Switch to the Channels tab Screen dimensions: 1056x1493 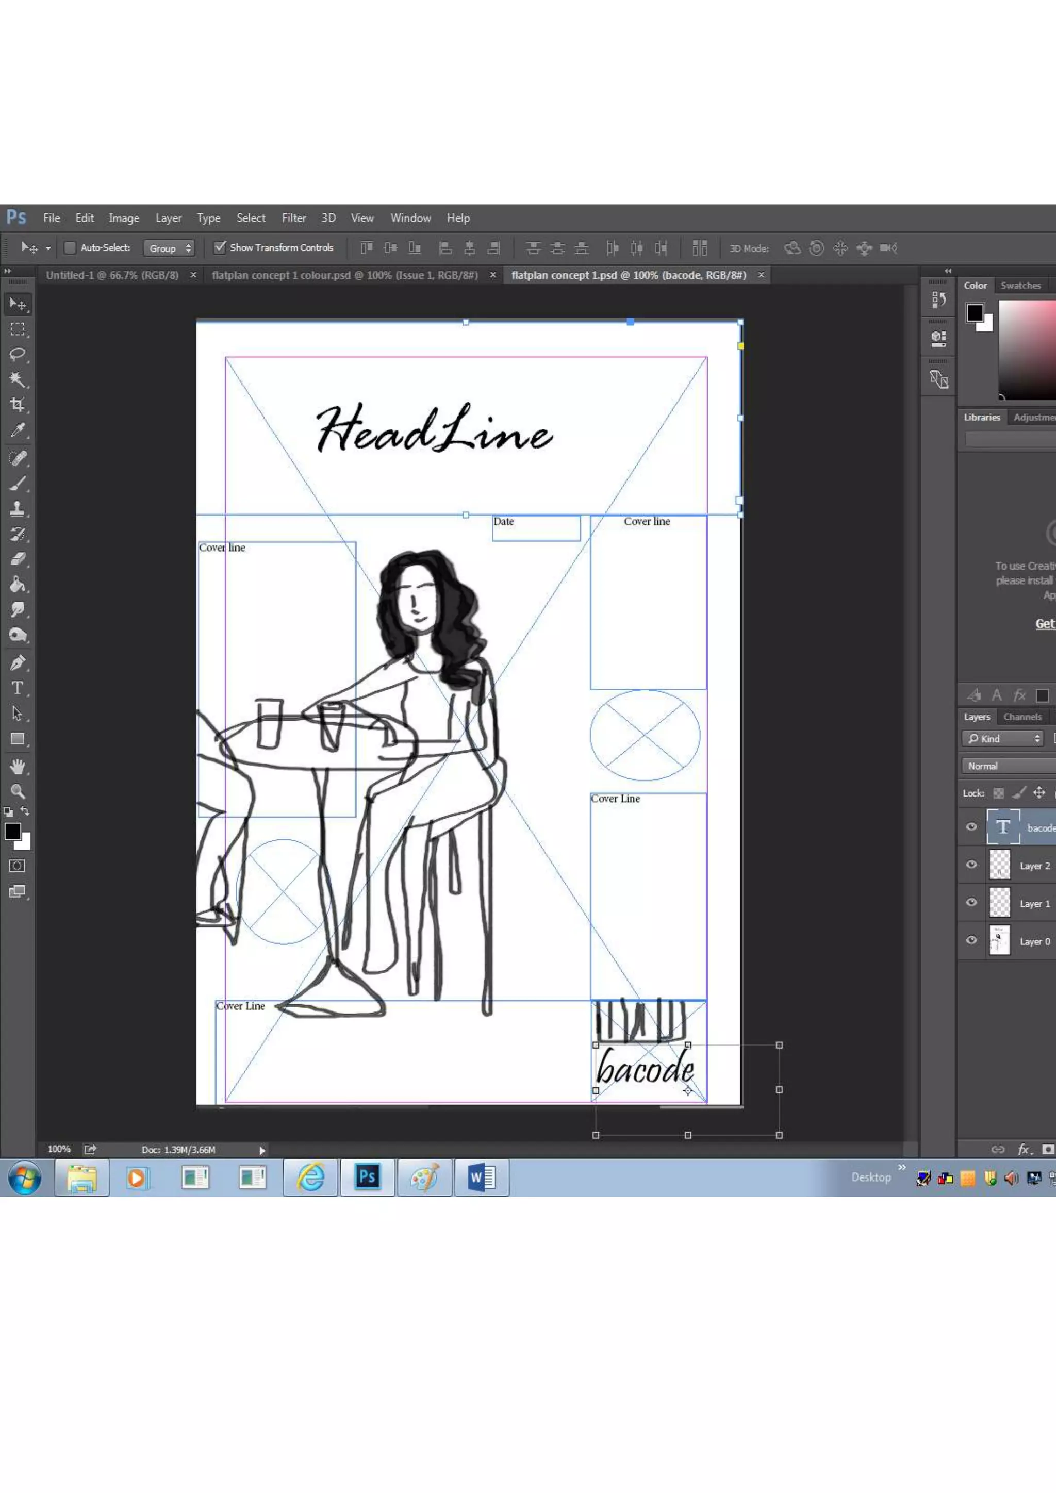pos(1022,717)
